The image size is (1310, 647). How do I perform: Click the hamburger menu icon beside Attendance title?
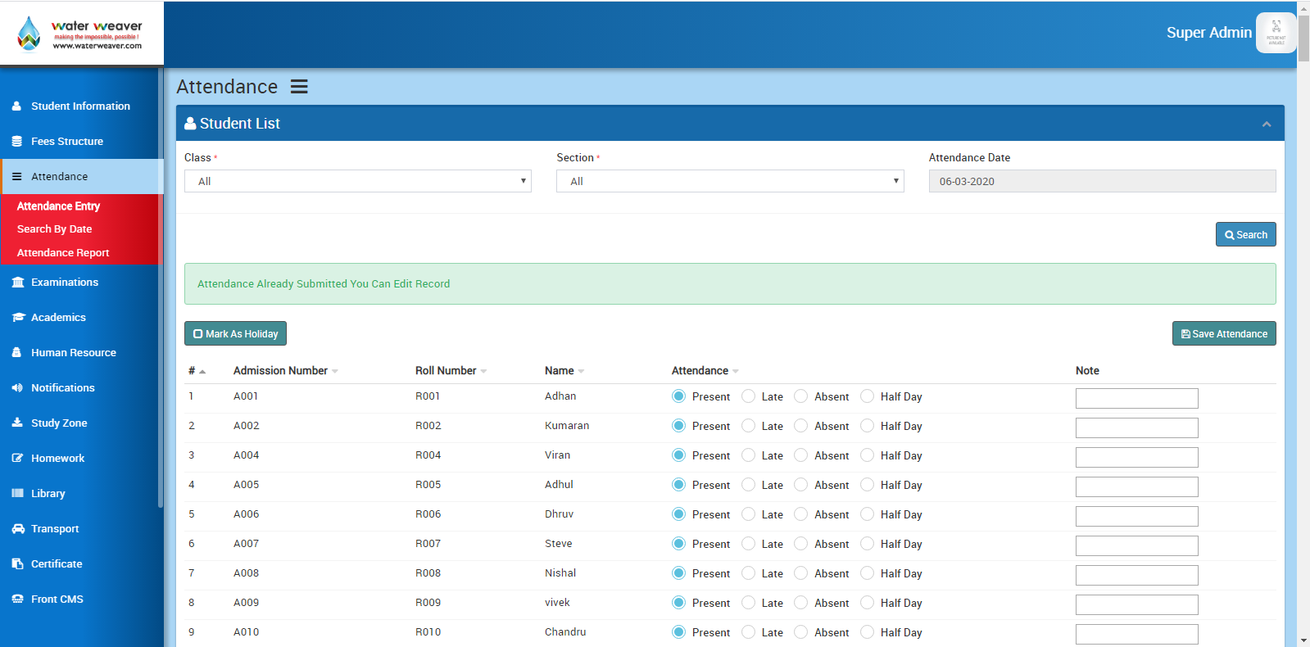click(299, 87)
